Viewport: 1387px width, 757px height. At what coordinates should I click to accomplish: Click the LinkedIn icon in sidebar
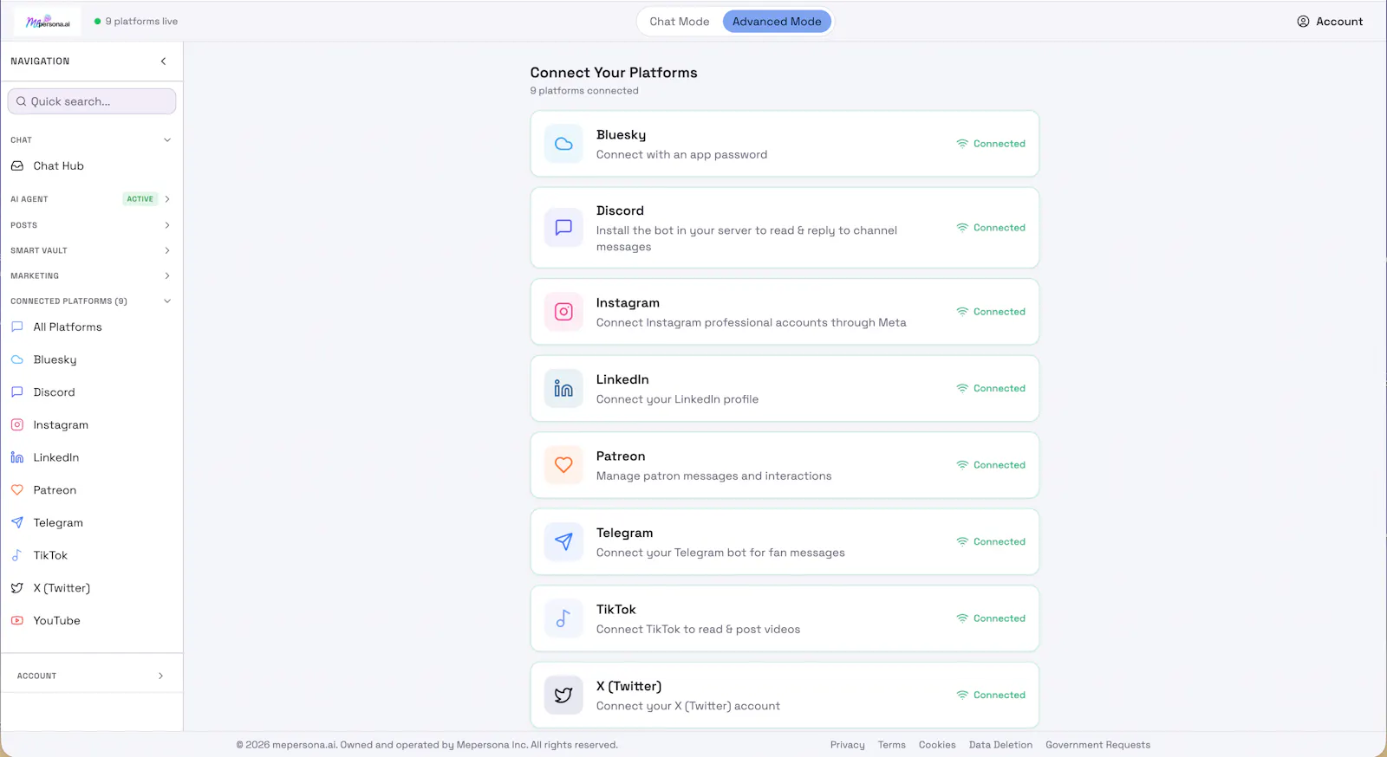pos(17,457)
